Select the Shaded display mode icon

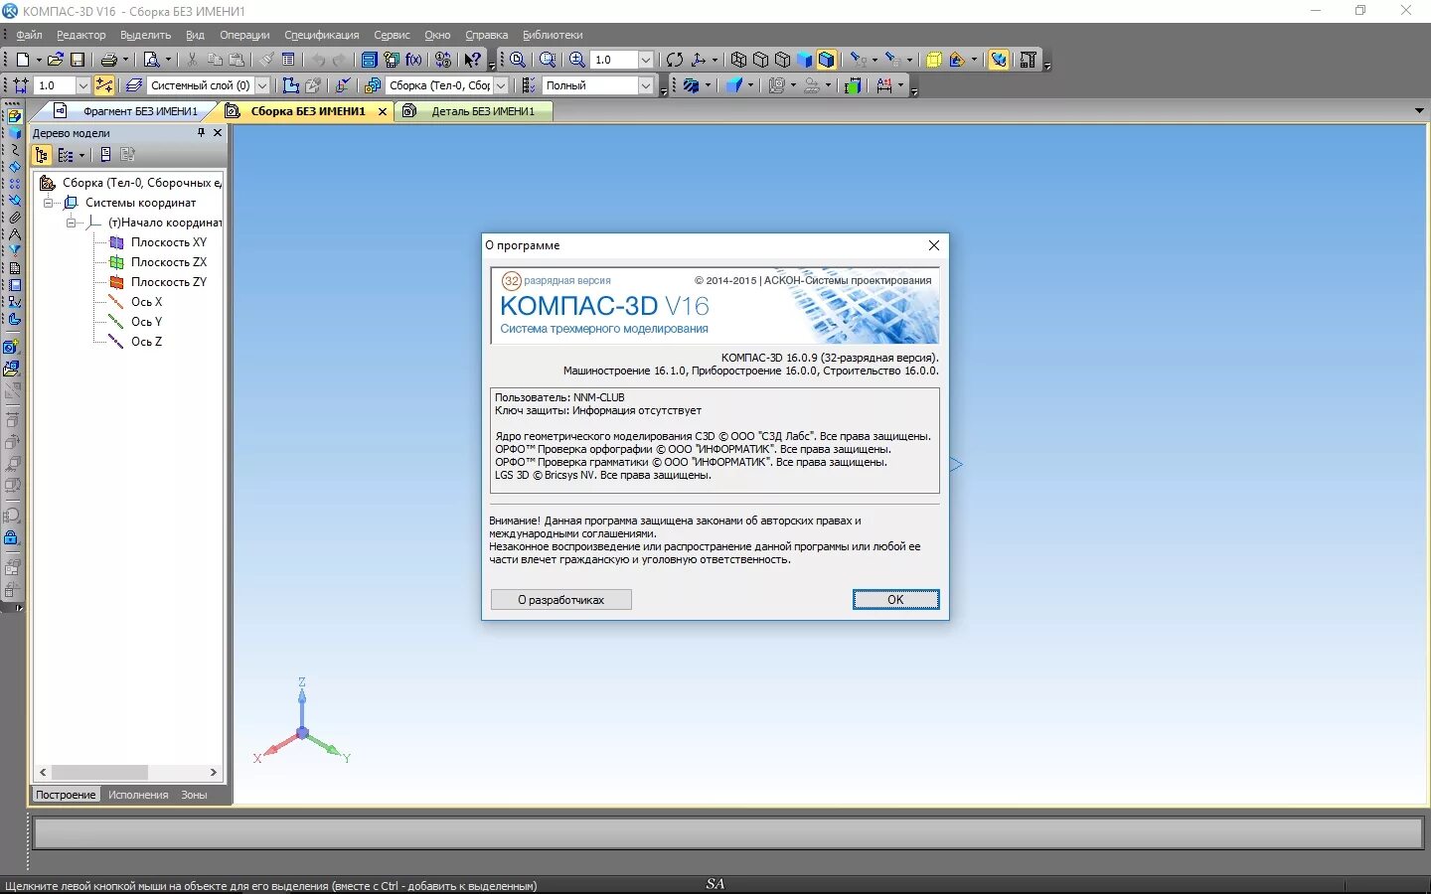tap(804, 60)
